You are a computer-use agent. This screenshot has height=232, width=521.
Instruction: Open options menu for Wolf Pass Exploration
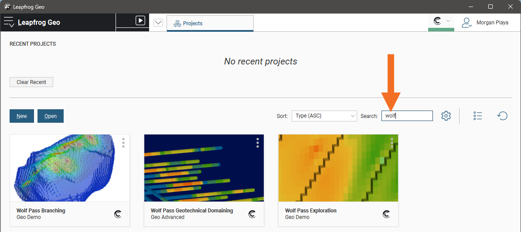[x=392, y=143]
